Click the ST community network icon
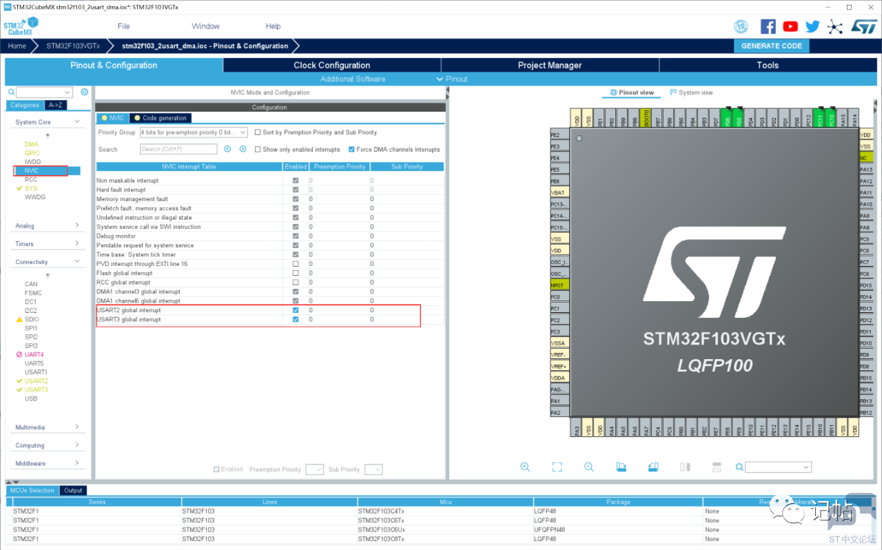 (835, 26)
